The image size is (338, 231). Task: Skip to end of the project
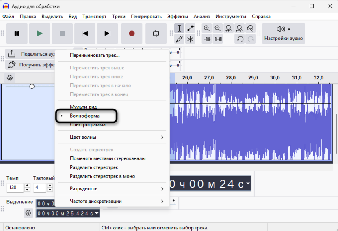click(x=107, y=34)
